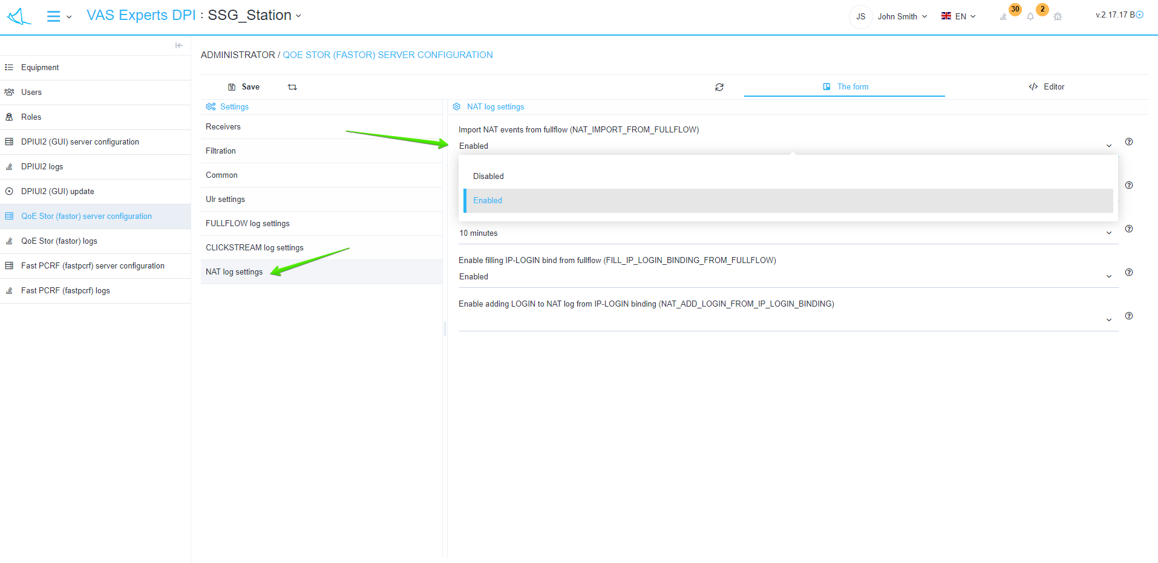Open help for NAT_IMPORT_FROM_FULLFLOW setting

1129,142
